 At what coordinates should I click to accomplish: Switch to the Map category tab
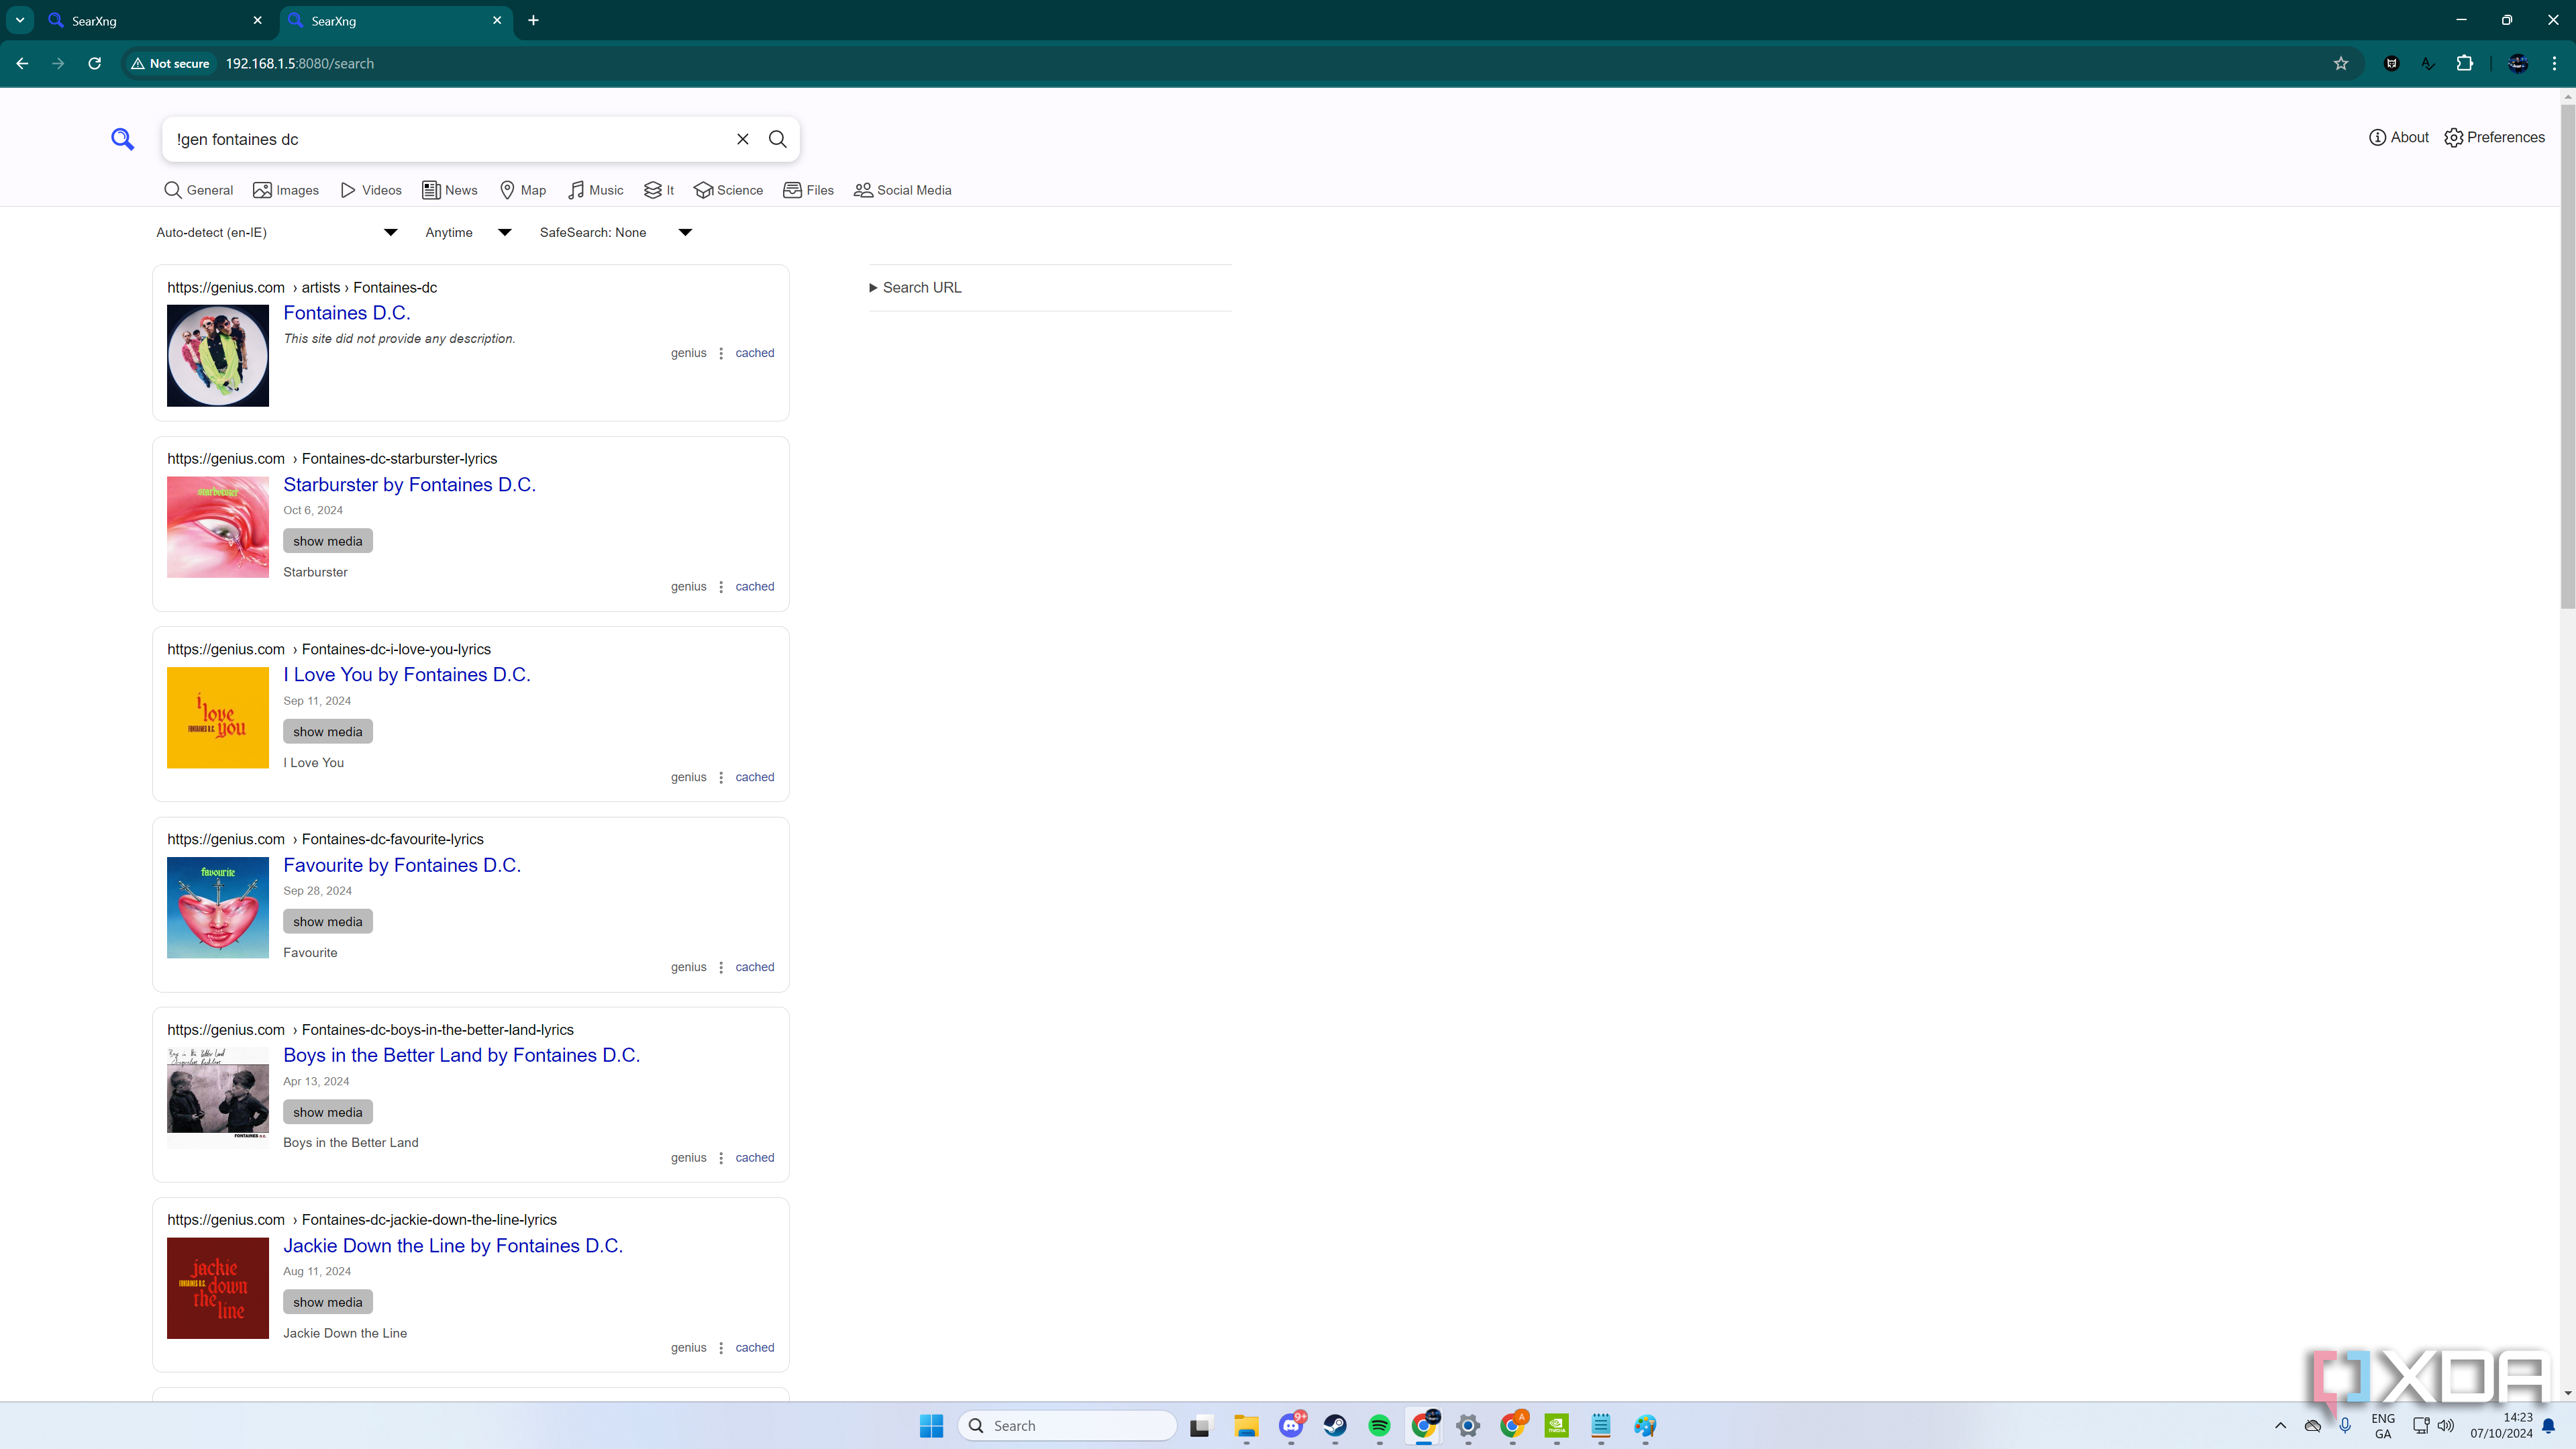523,190
